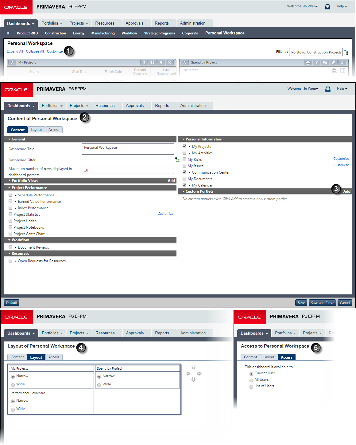Click Oracle logo in the Access to Personal Workspace screen

pyautogui.click(x=250, y=317)
